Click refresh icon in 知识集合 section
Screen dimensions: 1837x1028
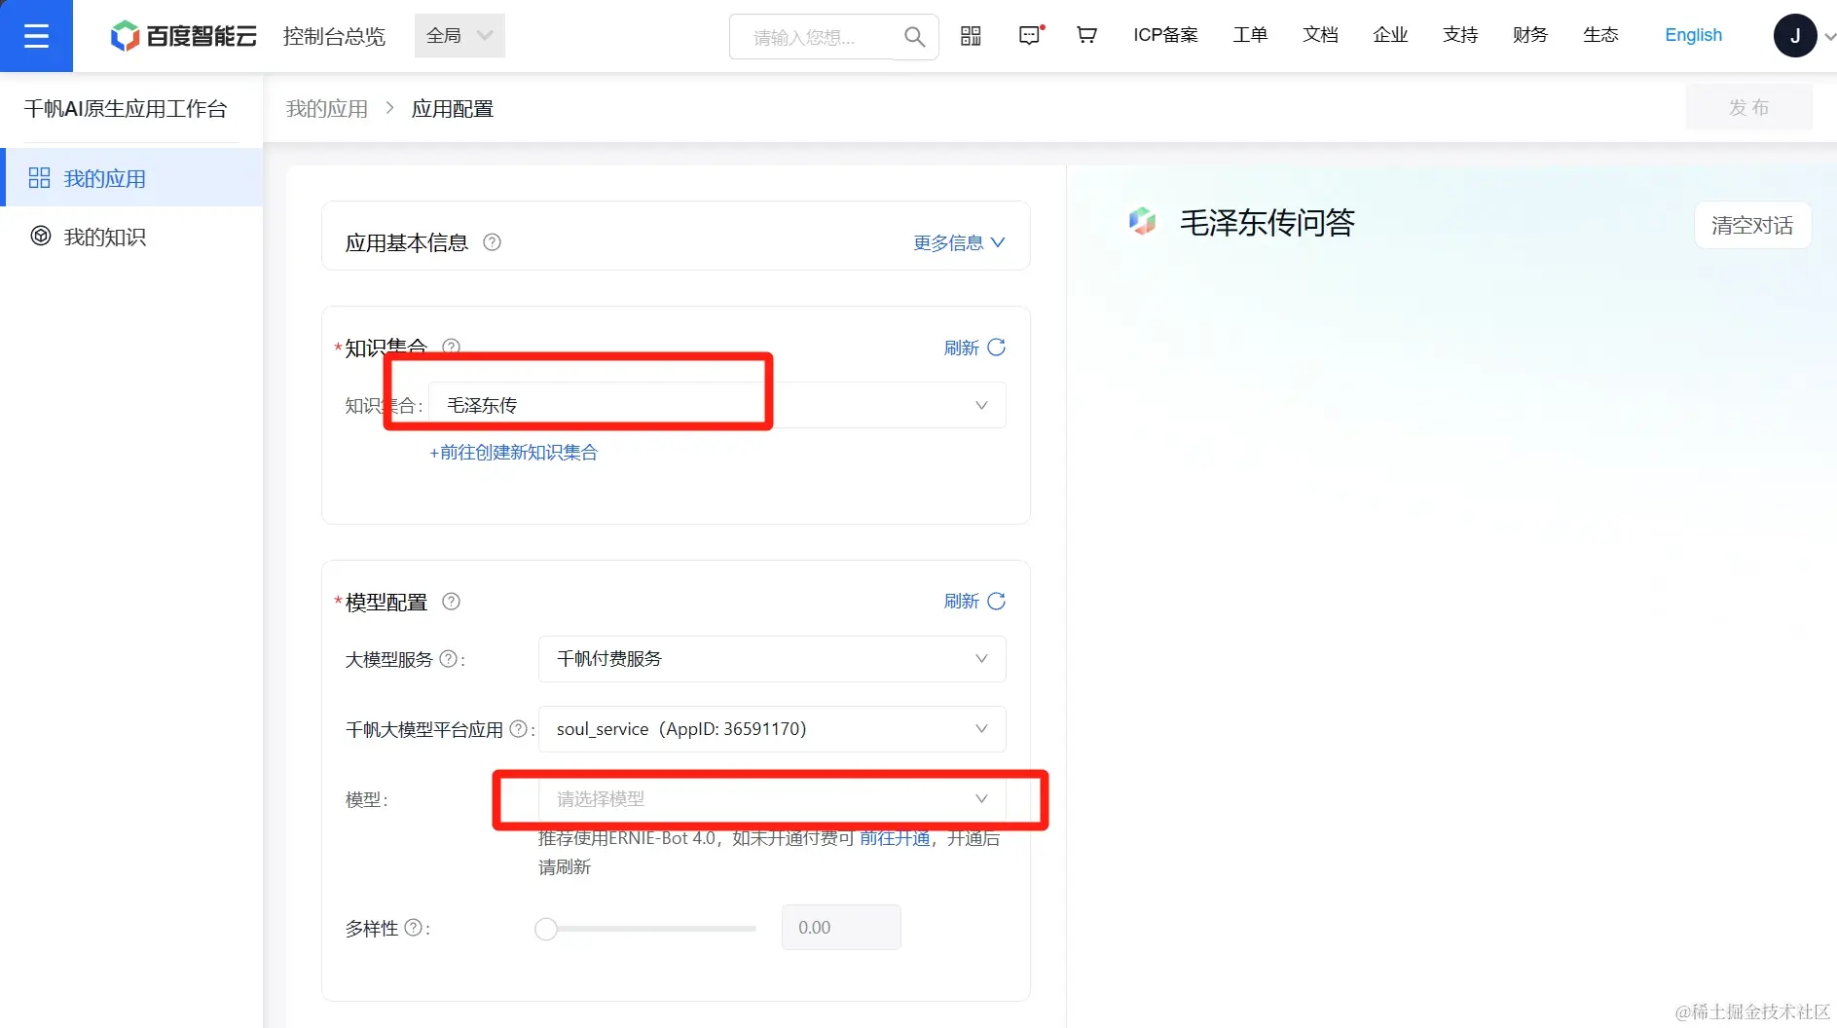tap(996, 348)
